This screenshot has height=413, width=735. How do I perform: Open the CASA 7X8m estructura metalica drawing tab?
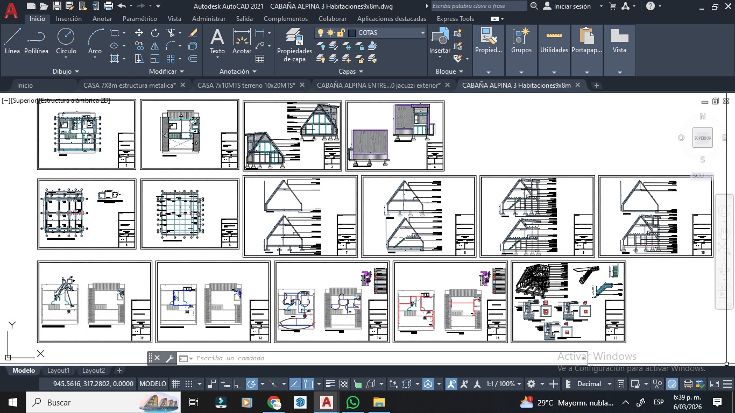pyautogui.click(x=130, y=85)
